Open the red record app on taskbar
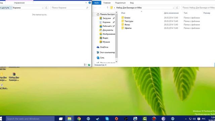Screen dimensions: 215x121 pyautogui.click(x=154, y=119)
